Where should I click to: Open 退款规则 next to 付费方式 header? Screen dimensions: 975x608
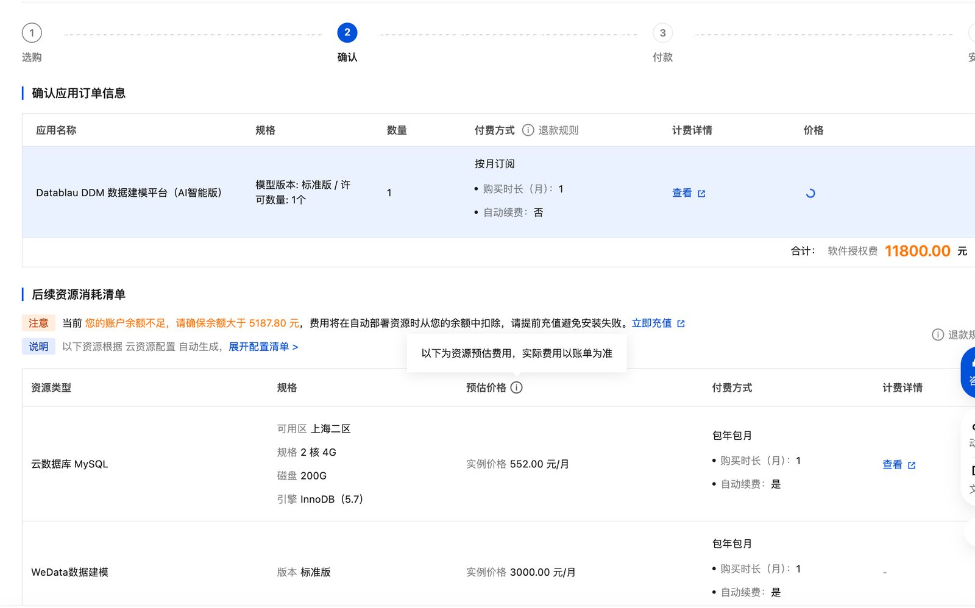(x=558, y=130)
